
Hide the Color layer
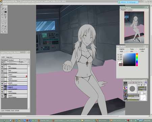(2, 71)
